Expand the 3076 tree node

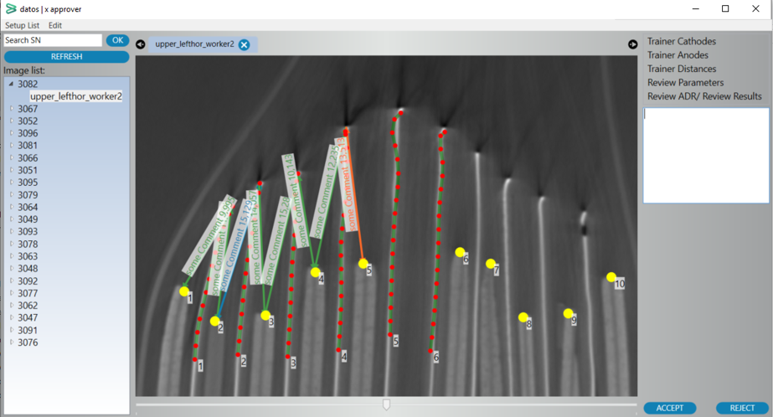pyautogui.click(x=12, y=342)
